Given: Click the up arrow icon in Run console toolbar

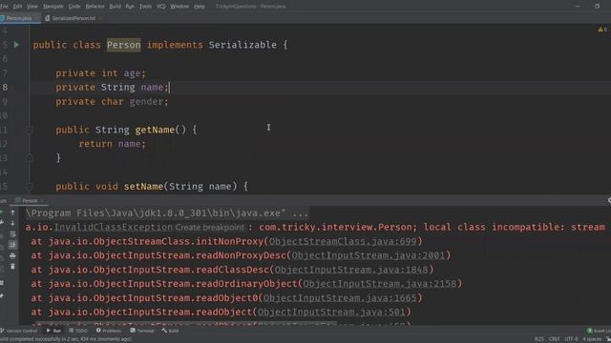Looking at the screenshot, I should tap(12, 212).
